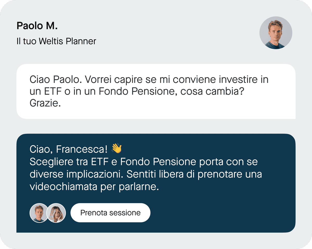Click the small male avatar near Prenota sessione
This screenshot has width=312, height=249.
pyautogui.click(x=39, y=213)
